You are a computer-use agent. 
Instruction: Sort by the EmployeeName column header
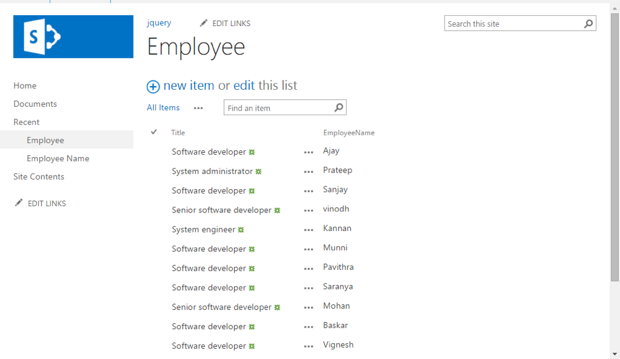[x=348, y=133]
